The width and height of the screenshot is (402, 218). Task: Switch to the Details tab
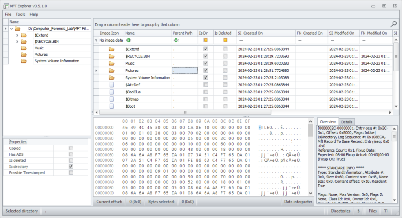coord(346,122)
